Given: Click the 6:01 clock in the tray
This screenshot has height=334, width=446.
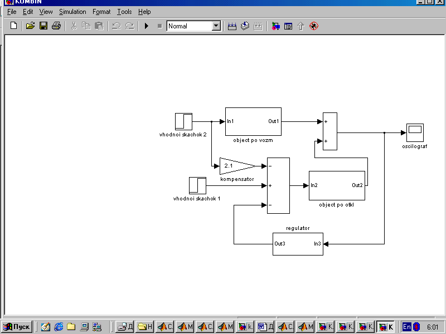Looking at the screenshot, I should click(x=433, y=327).
